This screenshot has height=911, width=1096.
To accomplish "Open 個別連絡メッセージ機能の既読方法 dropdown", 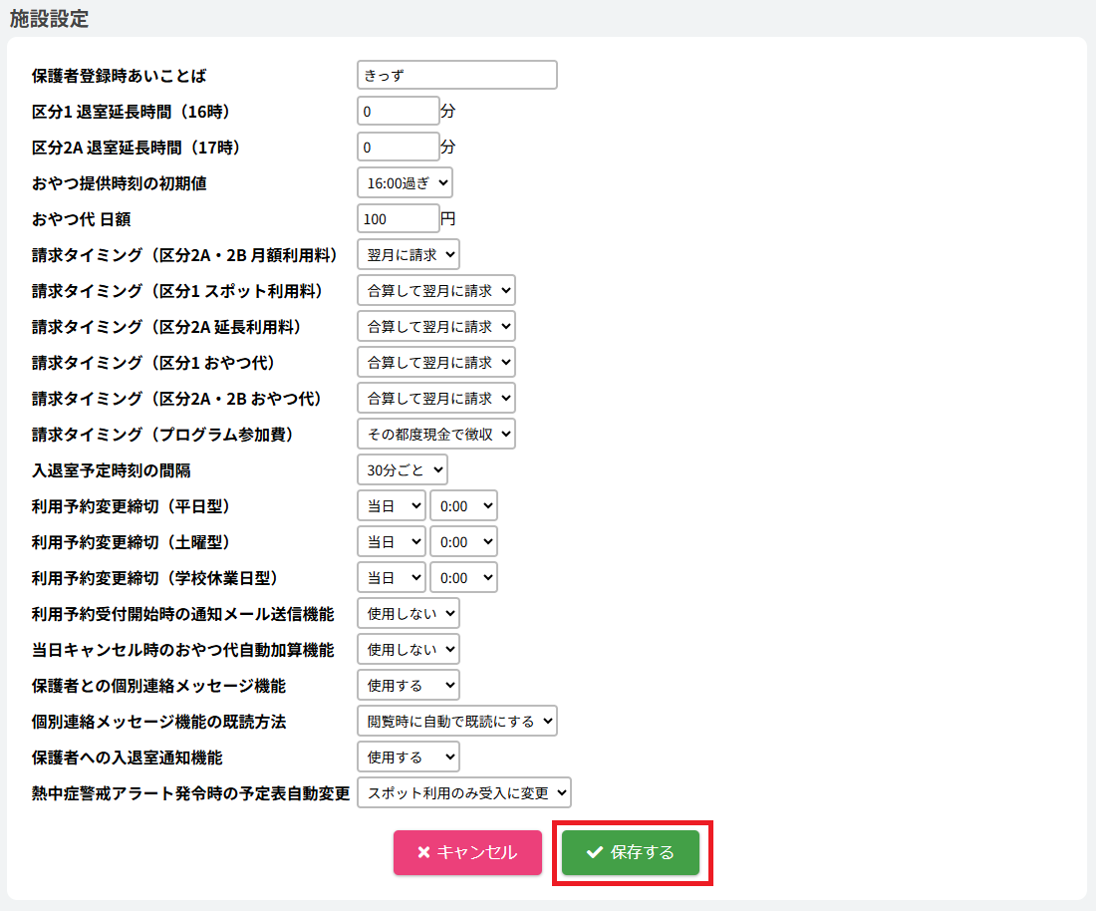I will [456, 721].
